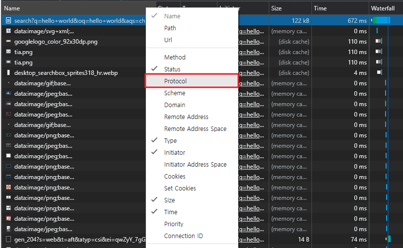Uncheck the Initiator column option

(x=192, y=152)
